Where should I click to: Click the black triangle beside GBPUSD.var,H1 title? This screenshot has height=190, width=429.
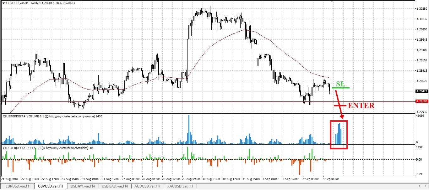(3, 3)
